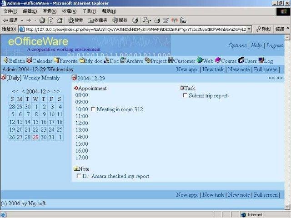291x218 pixels.
Task: Switch to the Monthly calendar view
Action: pos(50,78)
